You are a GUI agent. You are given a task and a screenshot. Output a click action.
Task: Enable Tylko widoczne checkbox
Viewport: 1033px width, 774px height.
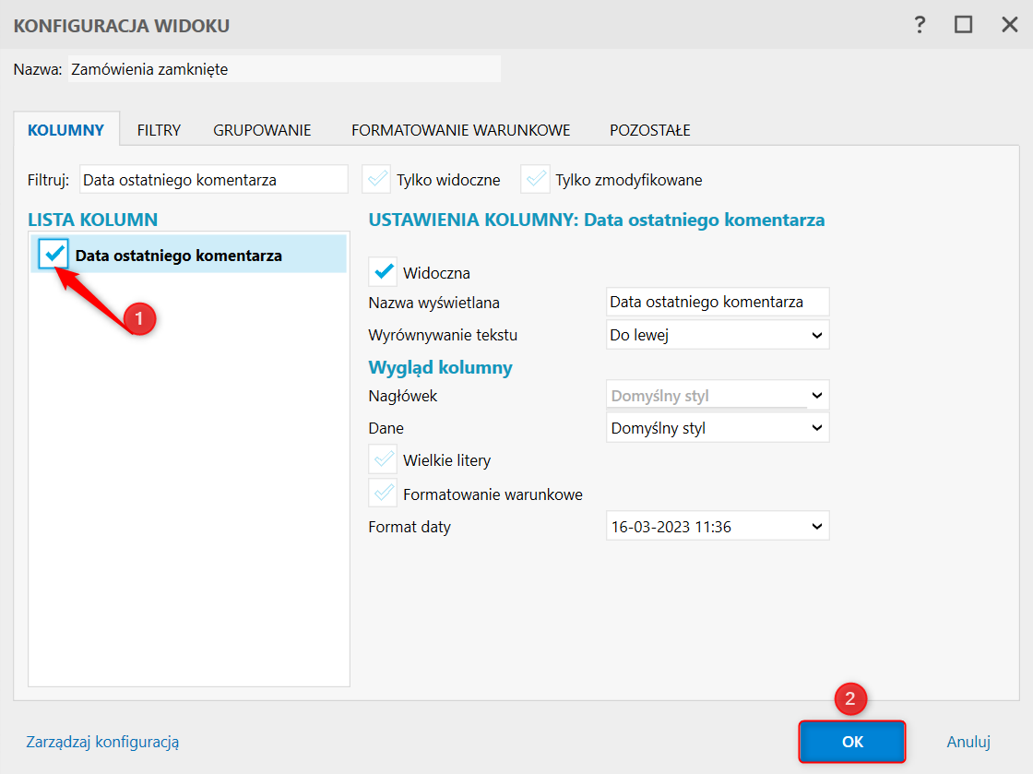pyautogui.click(x=377, y=179)
